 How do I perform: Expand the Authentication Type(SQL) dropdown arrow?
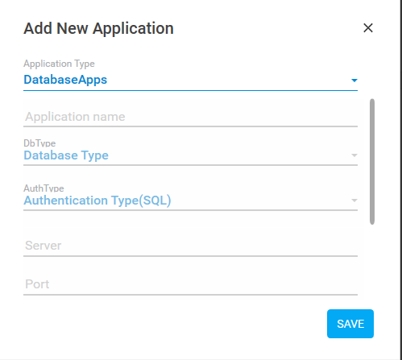tap(354, 201)
